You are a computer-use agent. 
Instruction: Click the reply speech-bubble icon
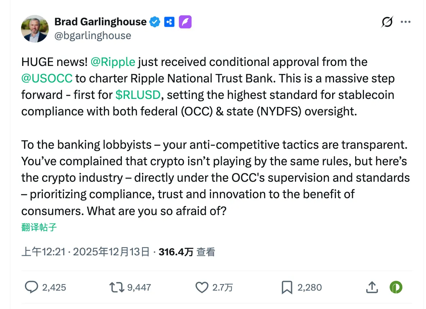coord(32,287)
